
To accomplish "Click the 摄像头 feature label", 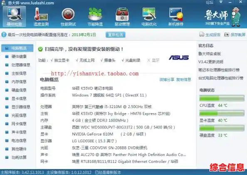I will click(x=110, y=60).
